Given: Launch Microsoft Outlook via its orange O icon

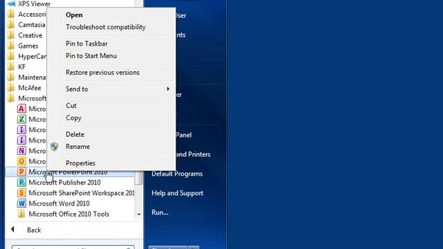Looking at the screenshot, I should (21, 161).
